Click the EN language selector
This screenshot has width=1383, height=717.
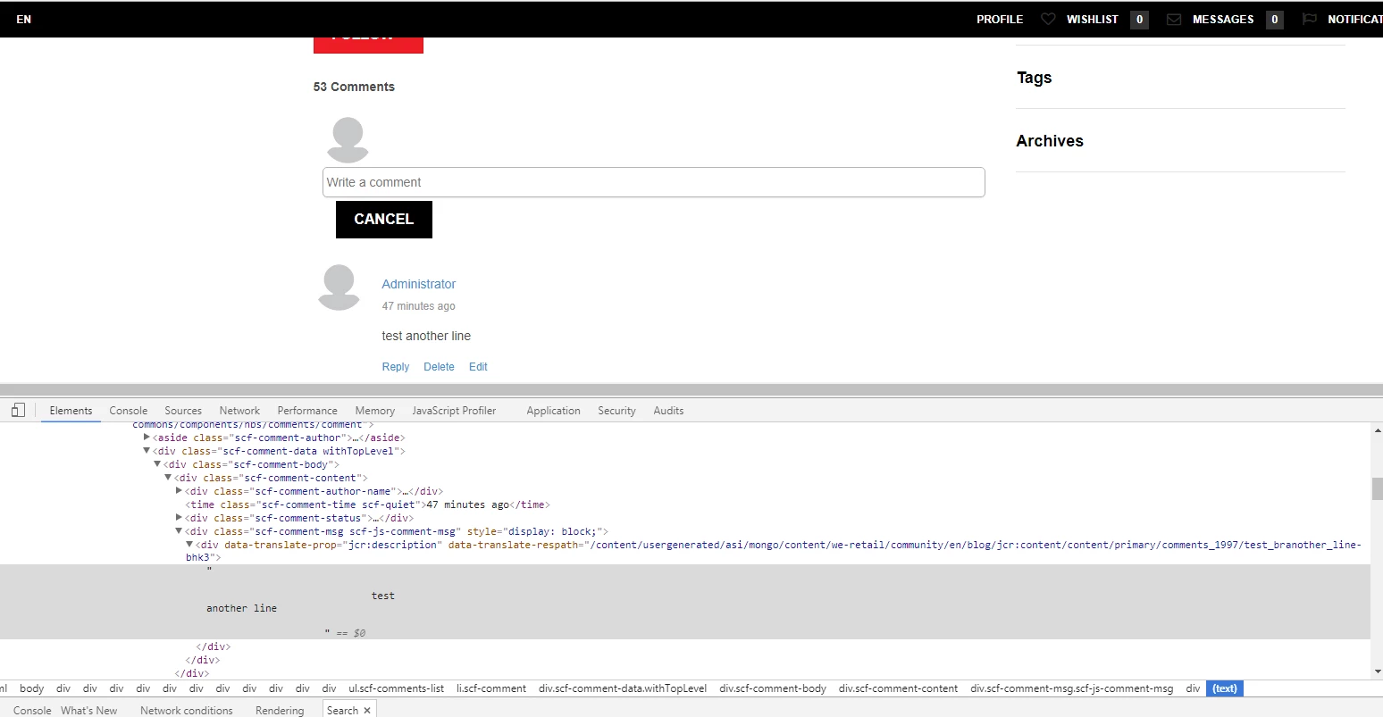(x=24, y=19)
